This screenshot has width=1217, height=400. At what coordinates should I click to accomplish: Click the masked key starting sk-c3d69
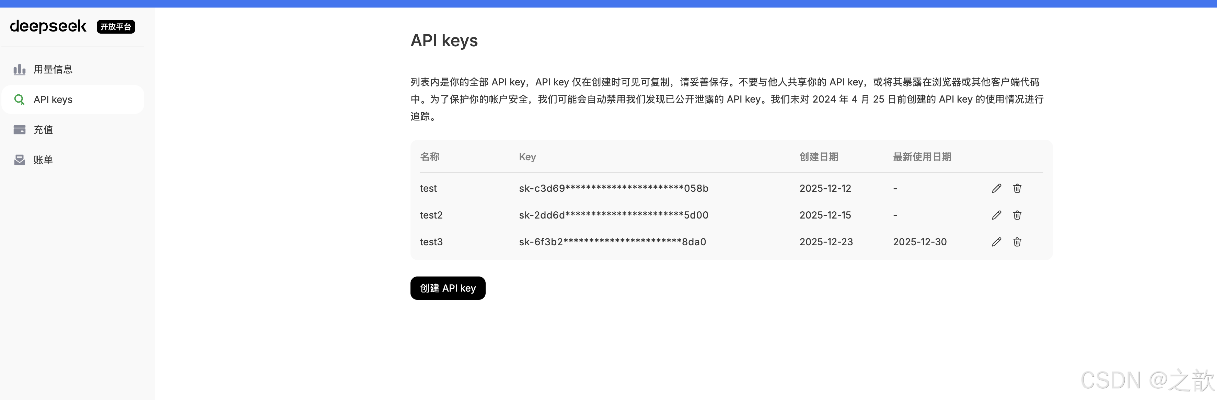coord(613,188)
